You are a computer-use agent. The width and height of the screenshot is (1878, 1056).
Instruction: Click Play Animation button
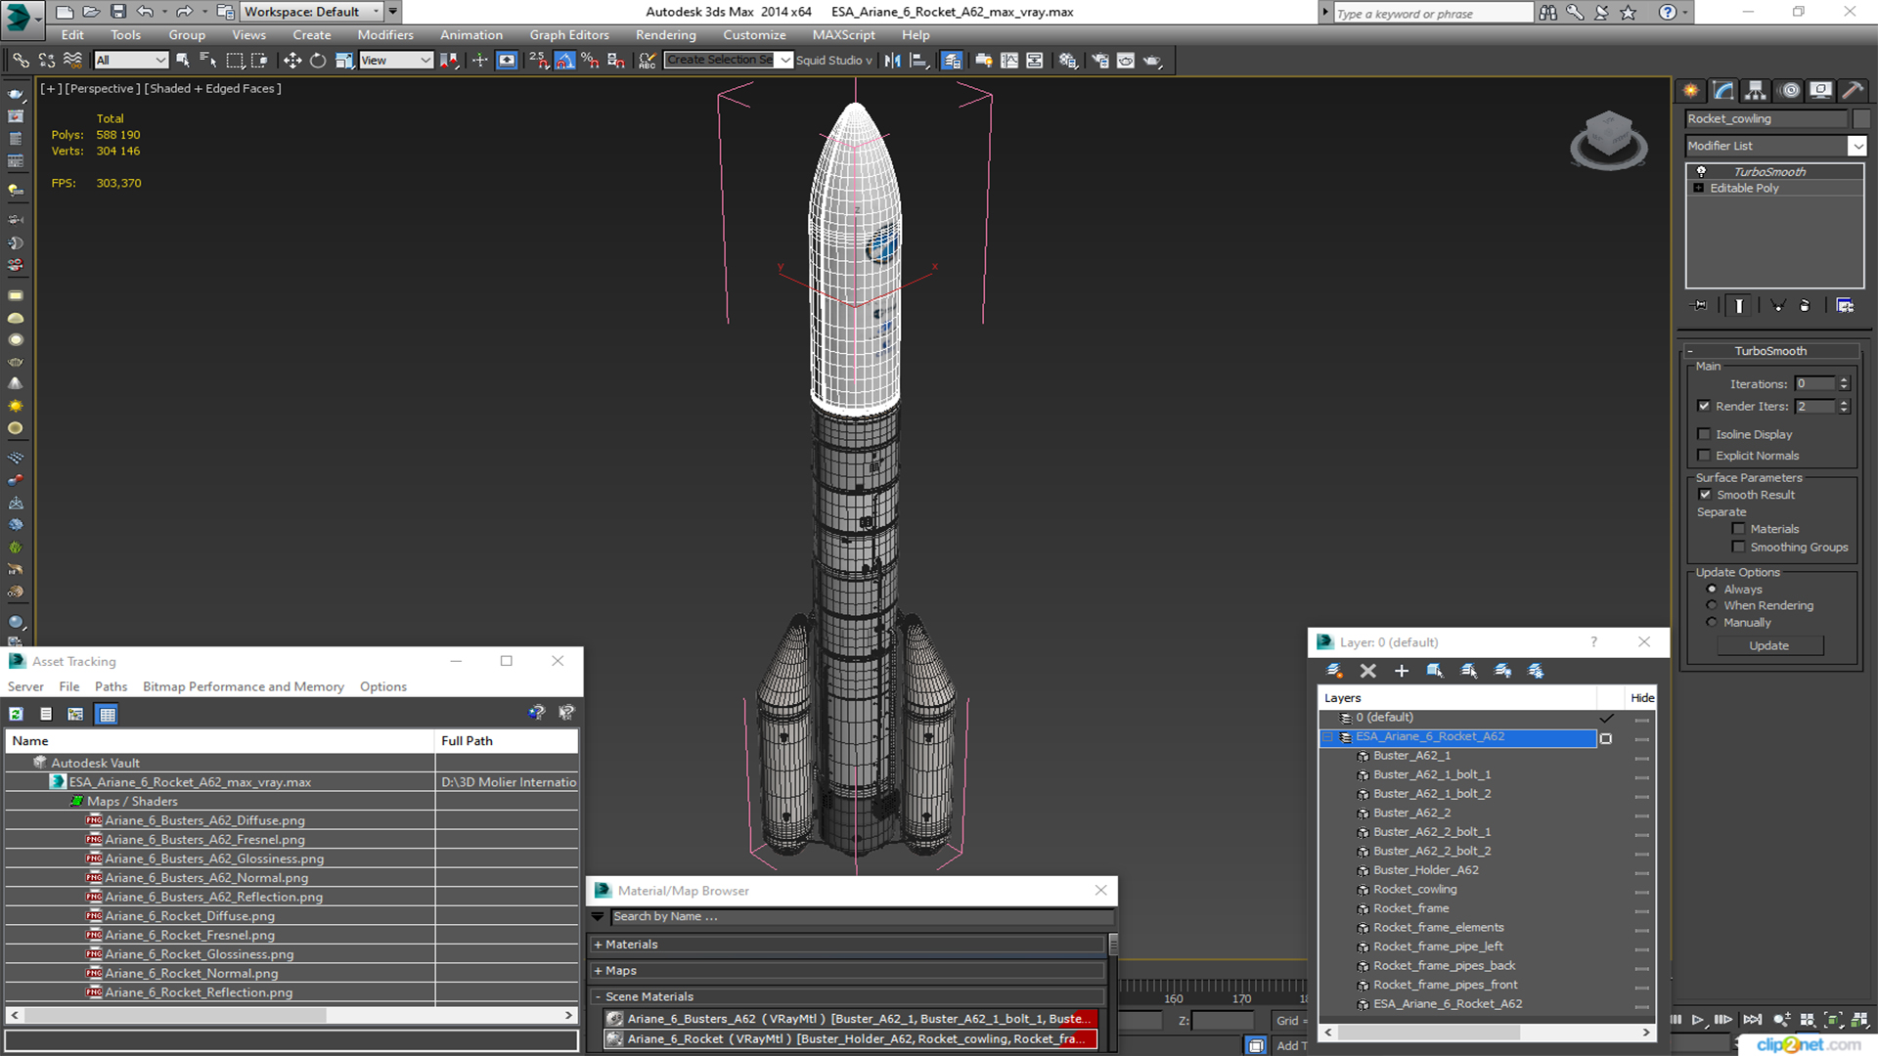pos(1698,1020)
